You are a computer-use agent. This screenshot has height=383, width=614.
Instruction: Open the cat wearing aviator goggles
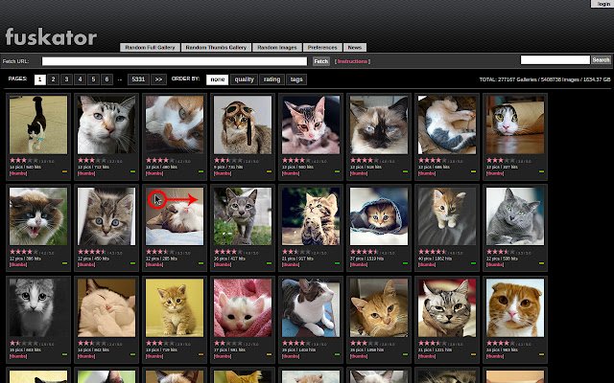243,124
